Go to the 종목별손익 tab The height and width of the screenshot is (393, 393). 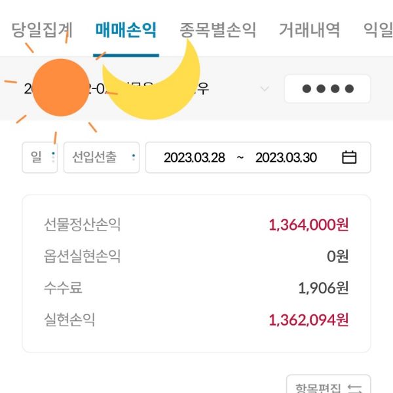pos(218,30)
